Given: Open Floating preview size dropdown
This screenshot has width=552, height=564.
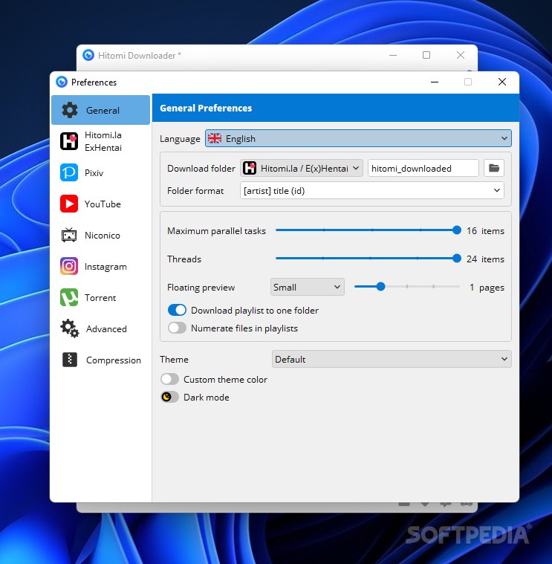Looking at the screenshot, I should [307, 287].
